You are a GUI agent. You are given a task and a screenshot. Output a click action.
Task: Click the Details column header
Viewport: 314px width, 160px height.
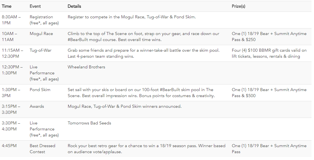tap(74, 6)
